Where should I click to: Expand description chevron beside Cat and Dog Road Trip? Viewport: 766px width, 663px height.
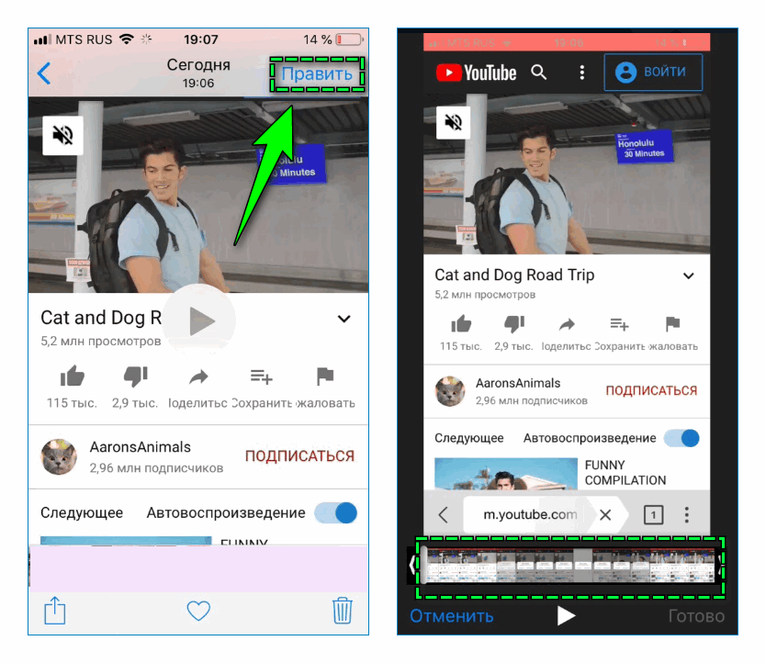coord(689,275)
